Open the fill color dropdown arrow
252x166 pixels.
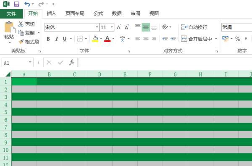(101, 39)
